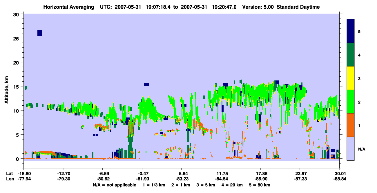This screenshot has height=193, width=377.
Task: Click the legend note '2 = 1 km'
Action: (181, 185)
